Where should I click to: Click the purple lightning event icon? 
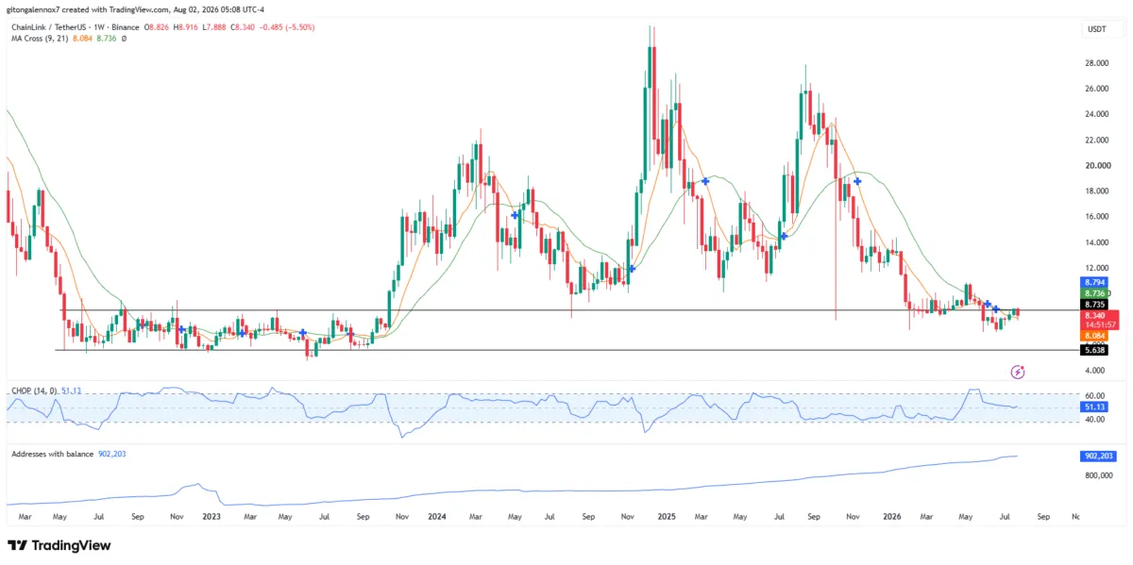[x=1017, y=372]
